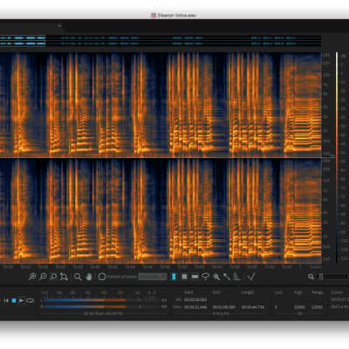
Task: Click the view Length time field
Action: coord(253,307)
